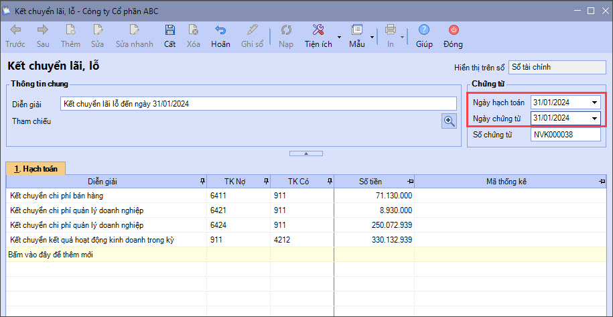Toggle pin on Số tiền column header
The height and width of the screenshot is (317, 613).
pos(410,182)
